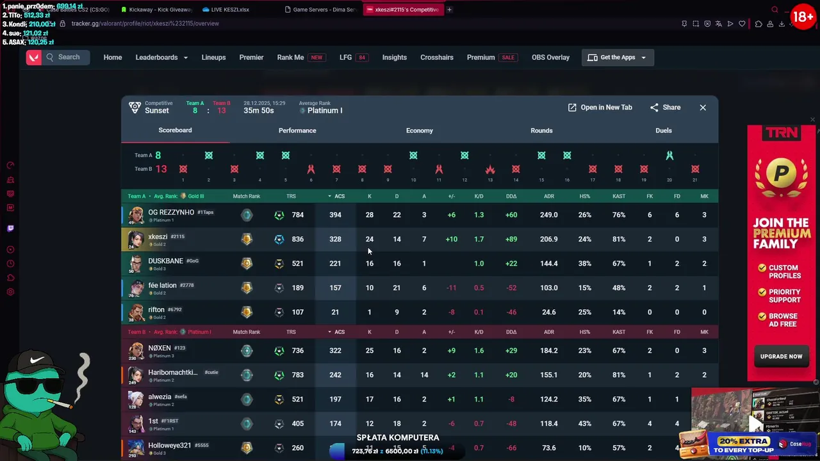Screen dimensions: 820x461
Task: Click the site Search field
Action: [67, 58]
